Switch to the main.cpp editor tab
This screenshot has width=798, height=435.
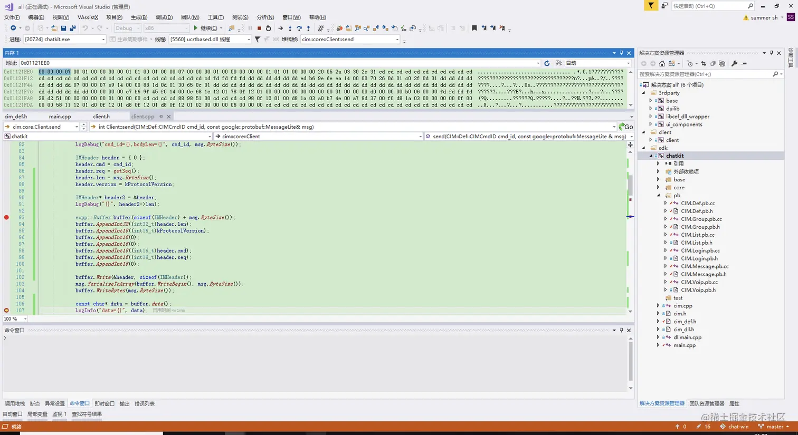click(x=60, y=117)
